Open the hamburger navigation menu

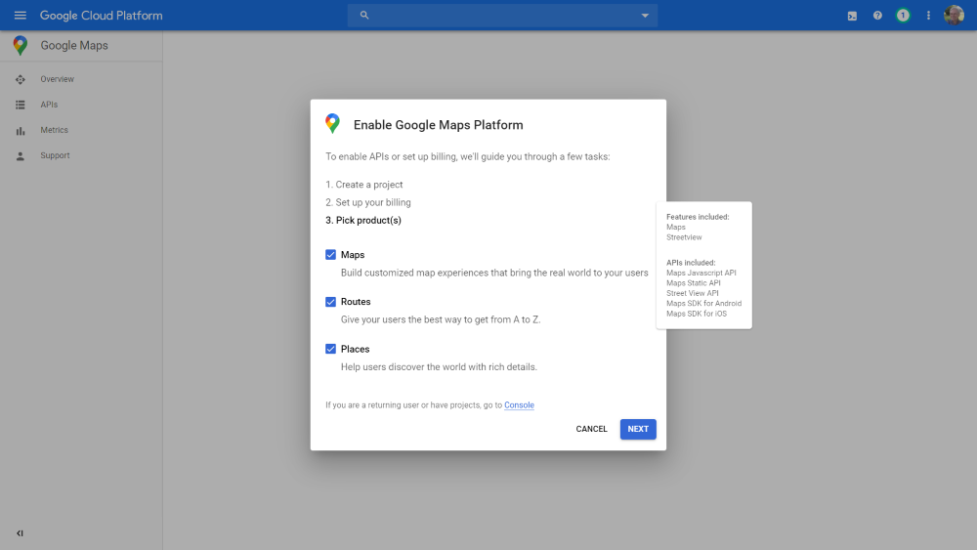(x=20, y=15)
